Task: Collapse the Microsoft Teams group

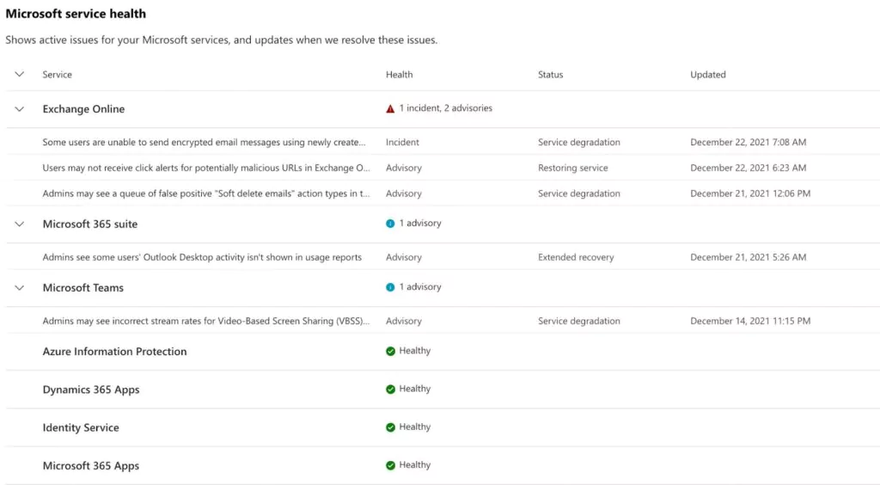Action: pos(20,288)
